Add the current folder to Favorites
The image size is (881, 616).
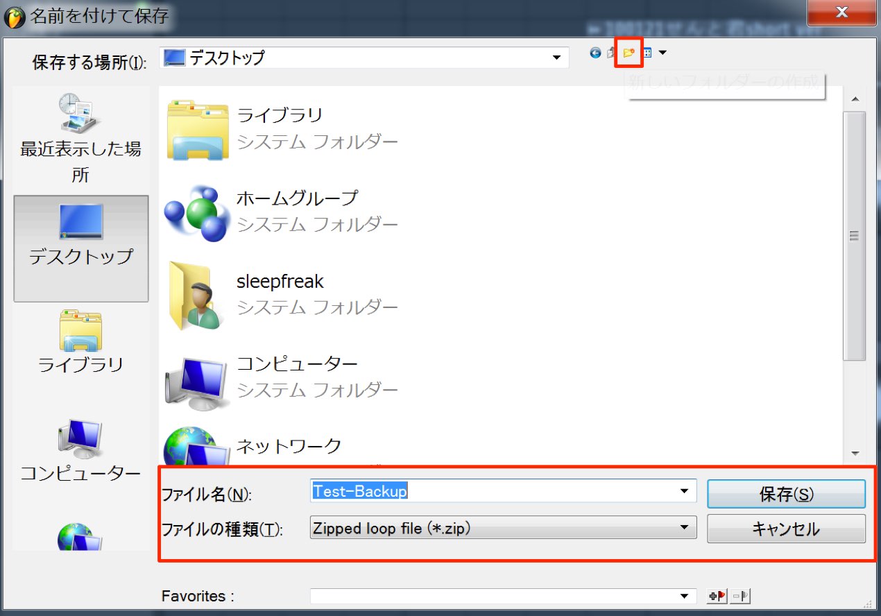pyautogui.click(x=716, y=596)
